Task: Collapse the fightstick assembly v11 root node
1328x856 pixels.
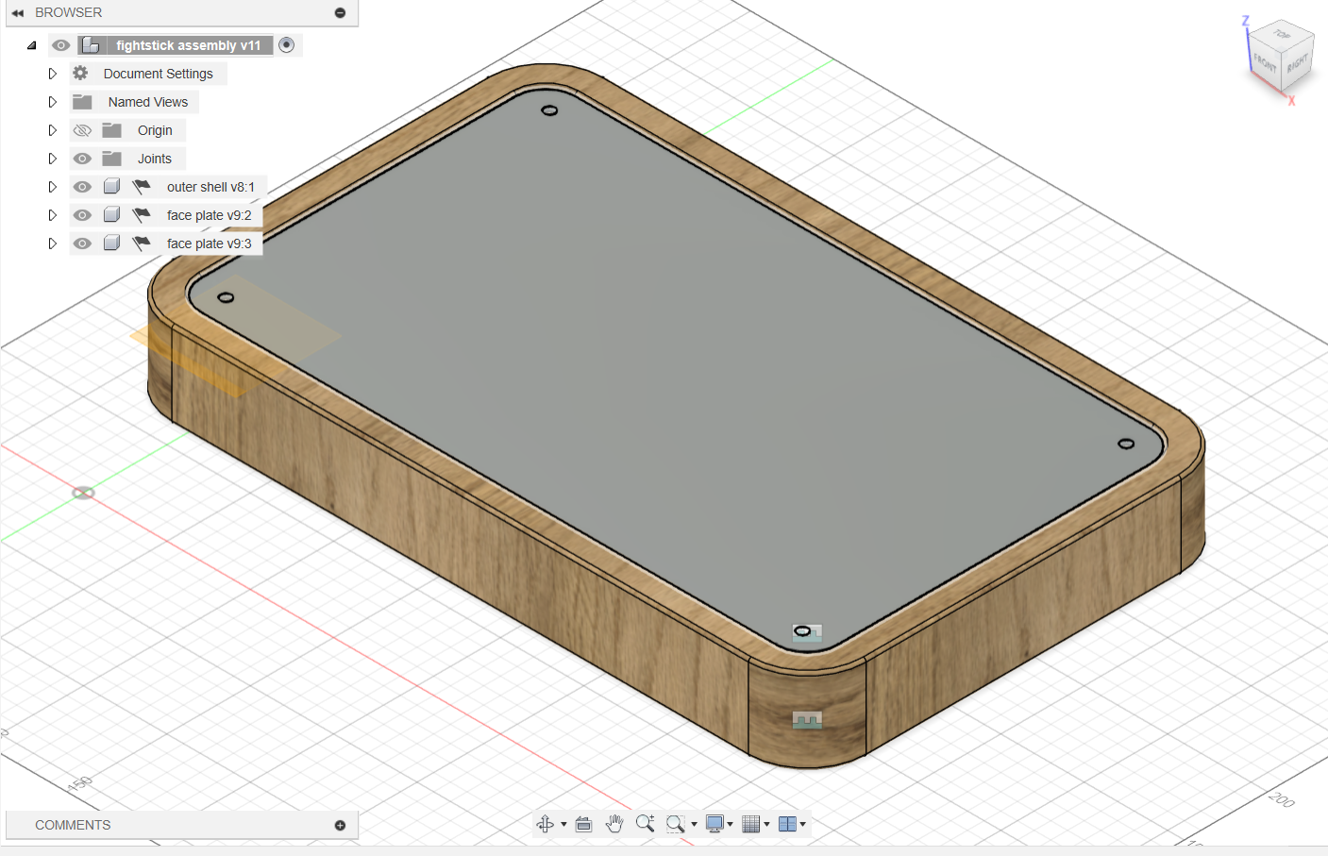Action: 32,45
